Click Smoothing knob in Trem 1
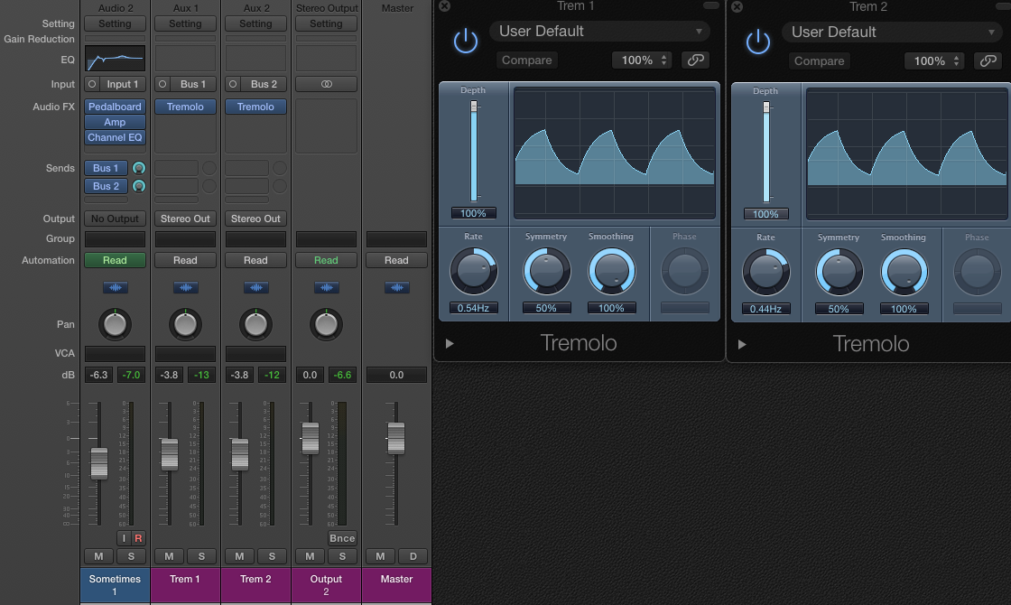 611,272
